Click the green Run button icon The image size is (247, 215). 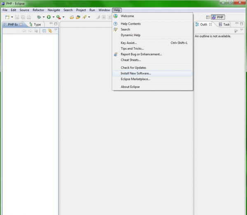(x=49, y=17)
